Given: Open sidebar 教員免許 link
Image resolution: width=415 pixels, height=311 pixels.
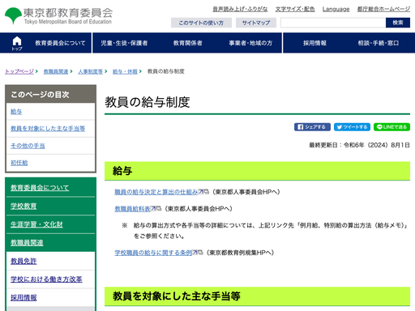Looking at the screenshot, I should click(x=24, y=261).
